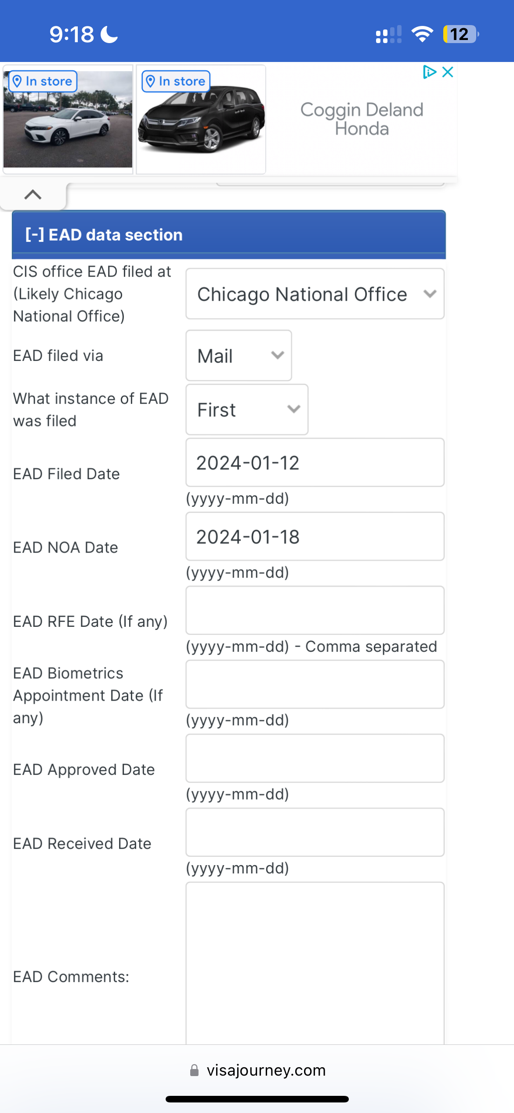Click the empty EAD RFE Date field
514x1113 pixels.
[315, 610]
